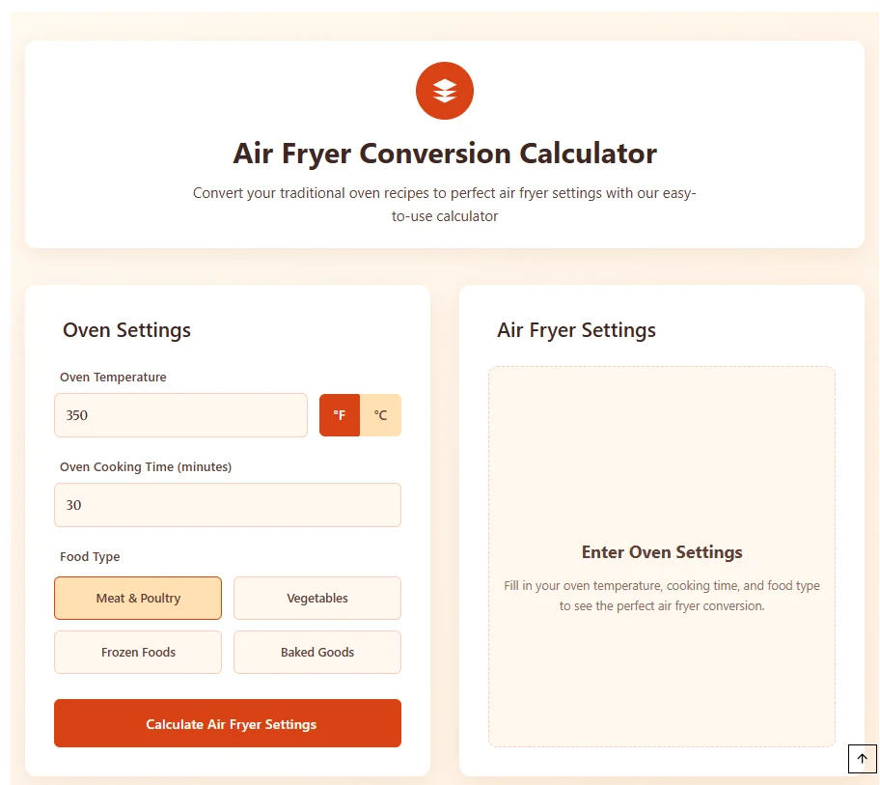Click inside the Oven Temperature field
This screenshot has height=785, width=880.
click(179, 414)
